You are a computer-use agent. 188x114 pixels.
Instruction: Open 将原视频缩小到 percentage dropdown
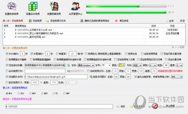pos(177,77)
